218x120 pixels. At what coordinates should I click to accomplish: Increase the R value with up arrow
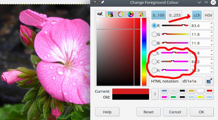[x=212, y=24]
